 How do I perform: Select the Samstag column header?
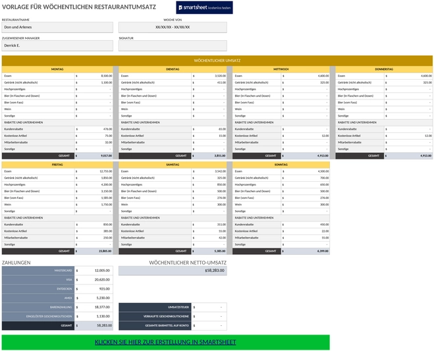pos(173,165)
